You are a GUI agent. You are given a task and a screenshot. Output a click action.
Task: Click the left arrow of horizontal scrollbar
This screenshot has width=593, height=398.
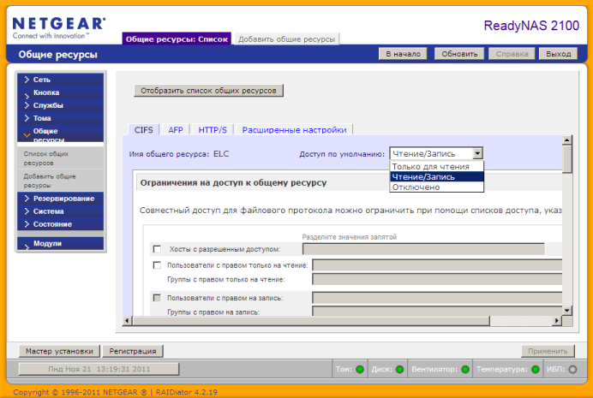coord(127,321)
